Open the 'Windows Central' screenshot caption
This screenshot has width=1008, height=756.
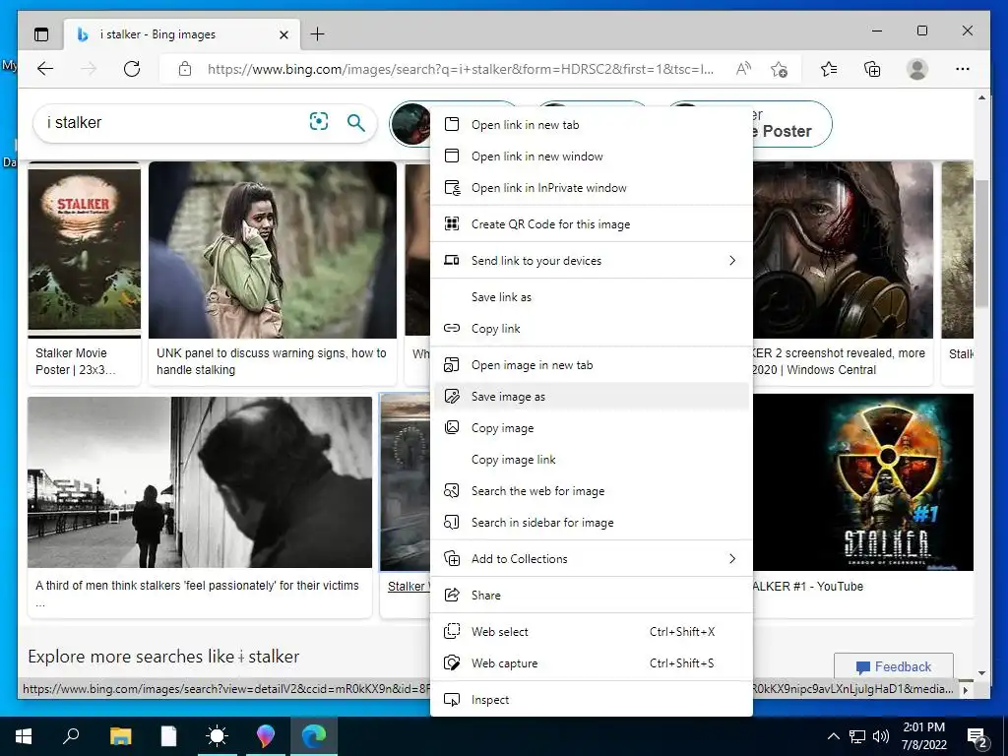tap(839, 361)
